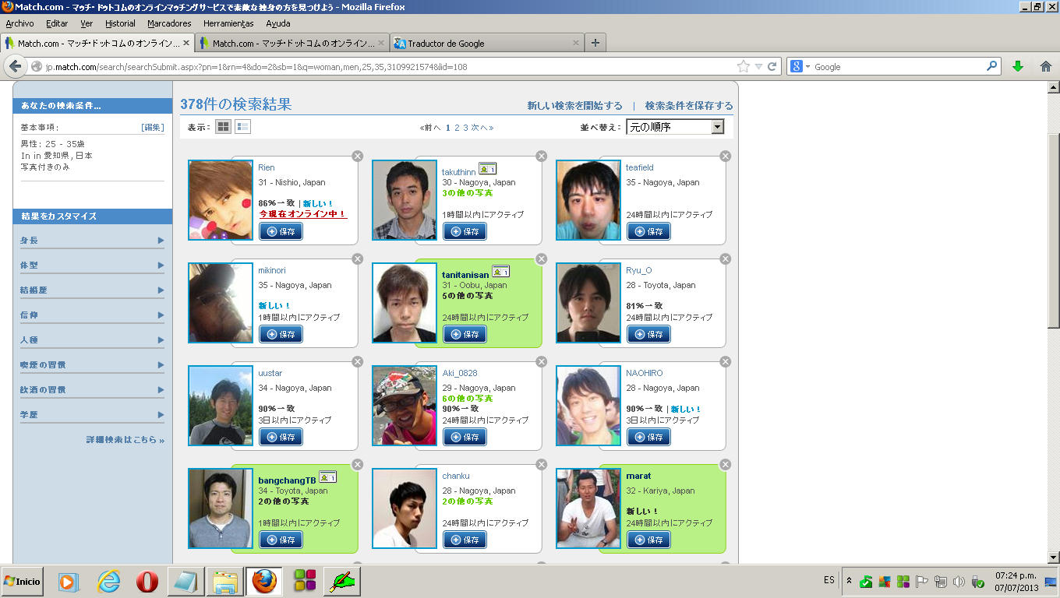Screen dimensions: 1060x598
Task: Open NAOHIRO's profile photo
Action: tap(588, 406)
